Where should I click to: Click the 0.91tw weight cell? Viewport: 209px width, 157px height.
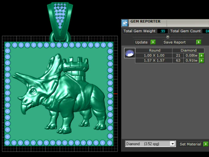point(192,60)
